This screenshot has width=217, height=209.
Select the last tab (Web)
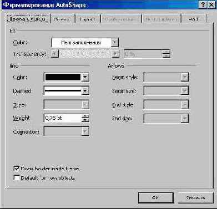pos(194,19)
